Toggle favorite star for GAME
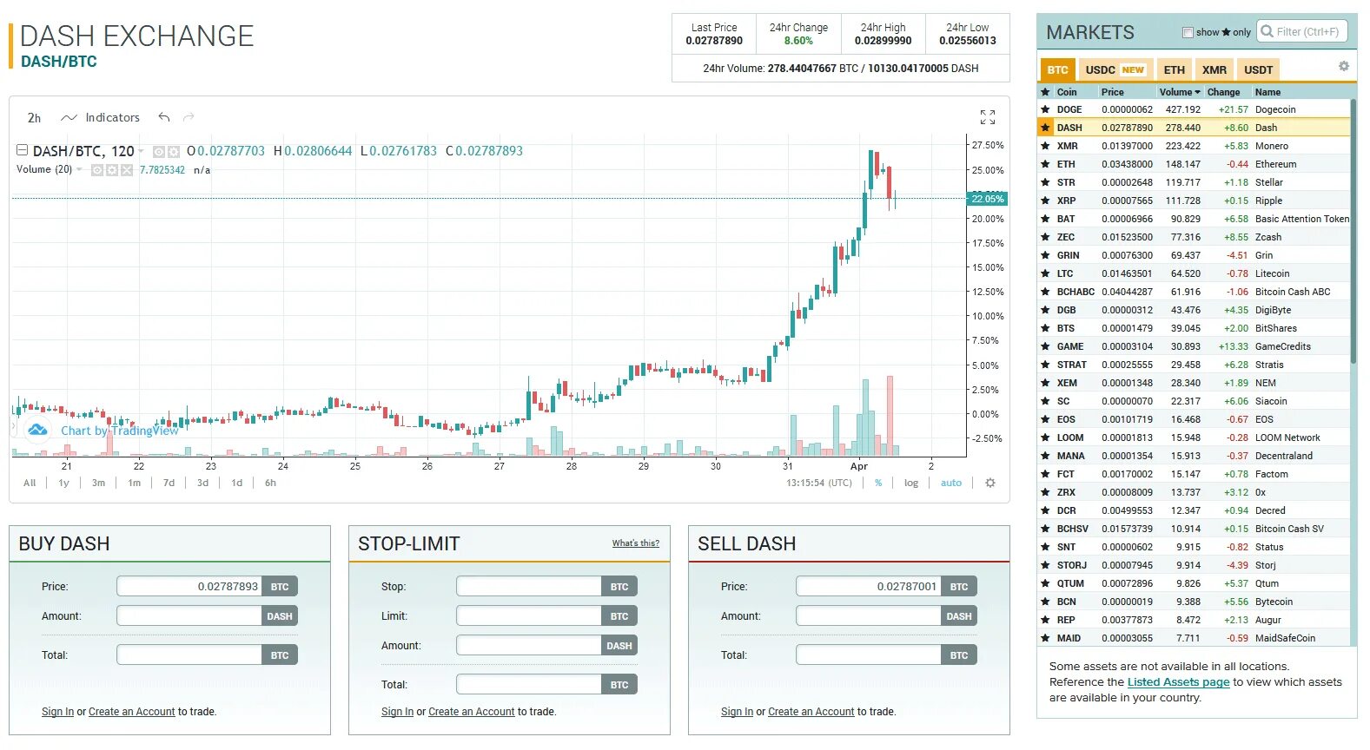Viewport: 1370px width, 750px height. click(1046, 346)
